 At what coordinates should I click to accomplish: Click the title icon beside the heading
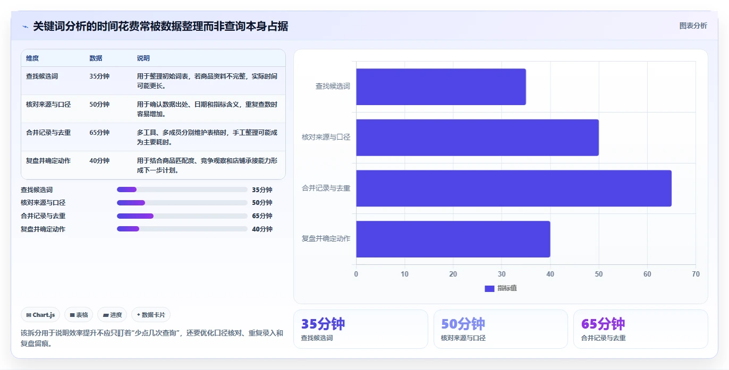(x=25, y=27)
